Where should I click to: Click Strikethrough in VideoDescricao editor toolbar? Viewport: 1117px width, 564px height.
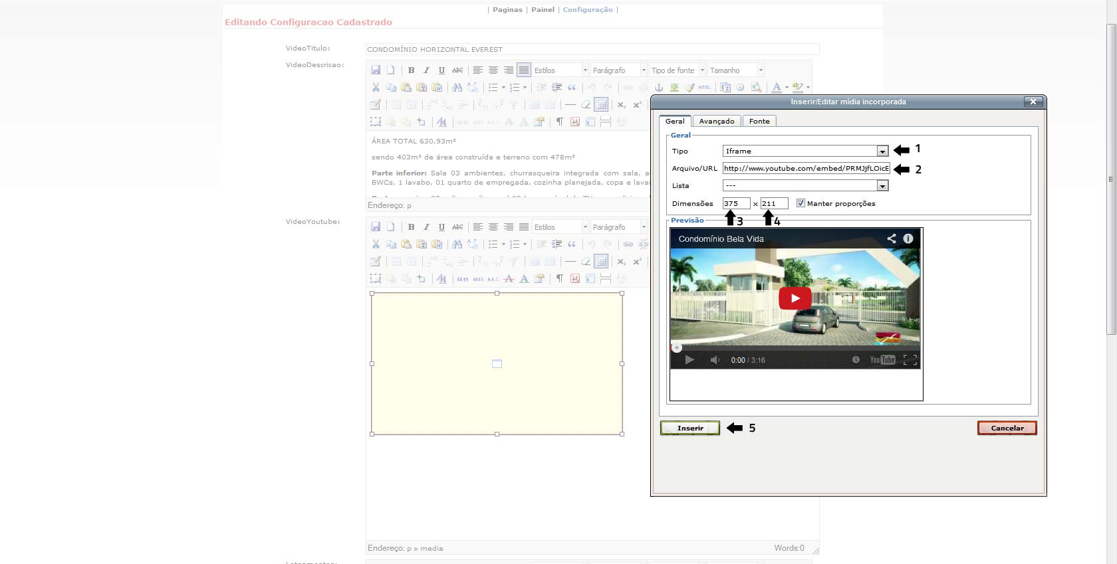457,70
